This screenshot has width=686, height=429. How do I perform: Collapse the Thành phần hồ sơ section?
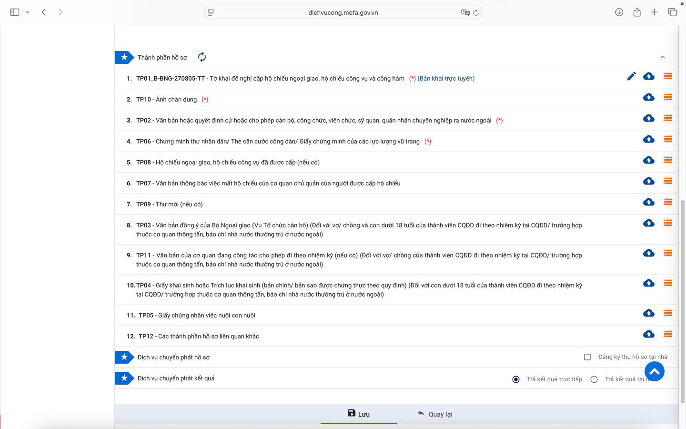[662, 57]
